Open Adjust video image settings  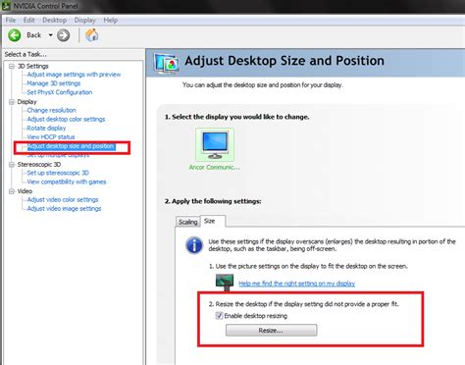[64, 208]
